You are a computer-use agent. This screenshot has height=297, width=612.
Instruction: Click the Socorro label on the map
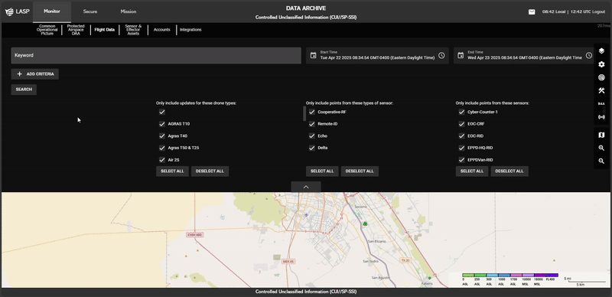coord(361,207)
